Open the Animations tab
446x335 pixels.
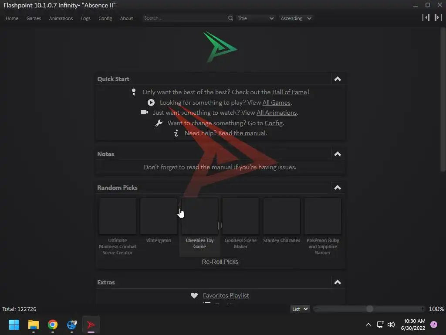(x=61, y=18)
